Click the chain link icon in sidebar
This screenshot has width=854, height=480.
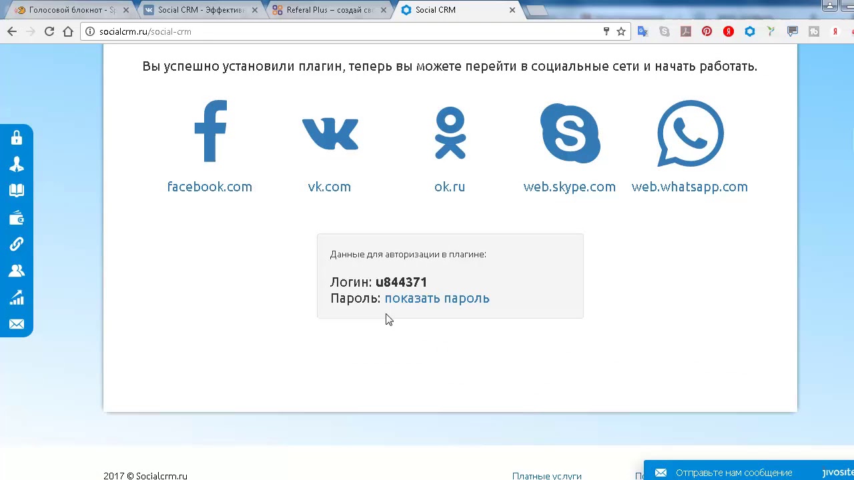(17, 244)
